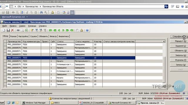The height and width of the screenshot is (105, 188).
Task: Create a new production order record icon
Action: (x=4, y=30)
